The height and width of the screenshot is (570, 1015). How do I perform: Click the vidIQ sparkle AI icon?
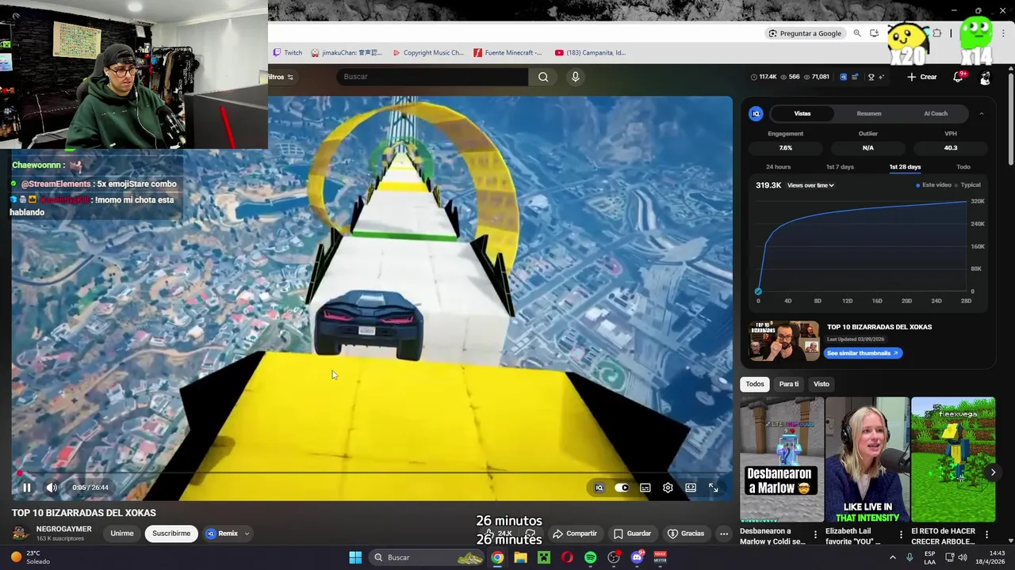coord(881,77)
